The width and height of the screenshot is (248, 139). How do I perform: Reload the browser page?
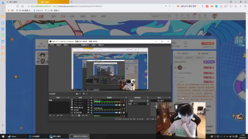(x=18, y=6)
